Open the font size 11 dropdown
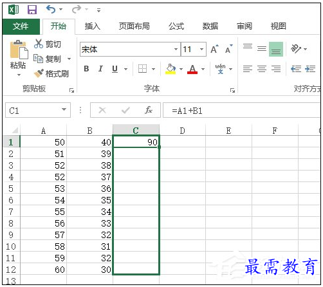This screenshot has height=287, width=323. 201,50
